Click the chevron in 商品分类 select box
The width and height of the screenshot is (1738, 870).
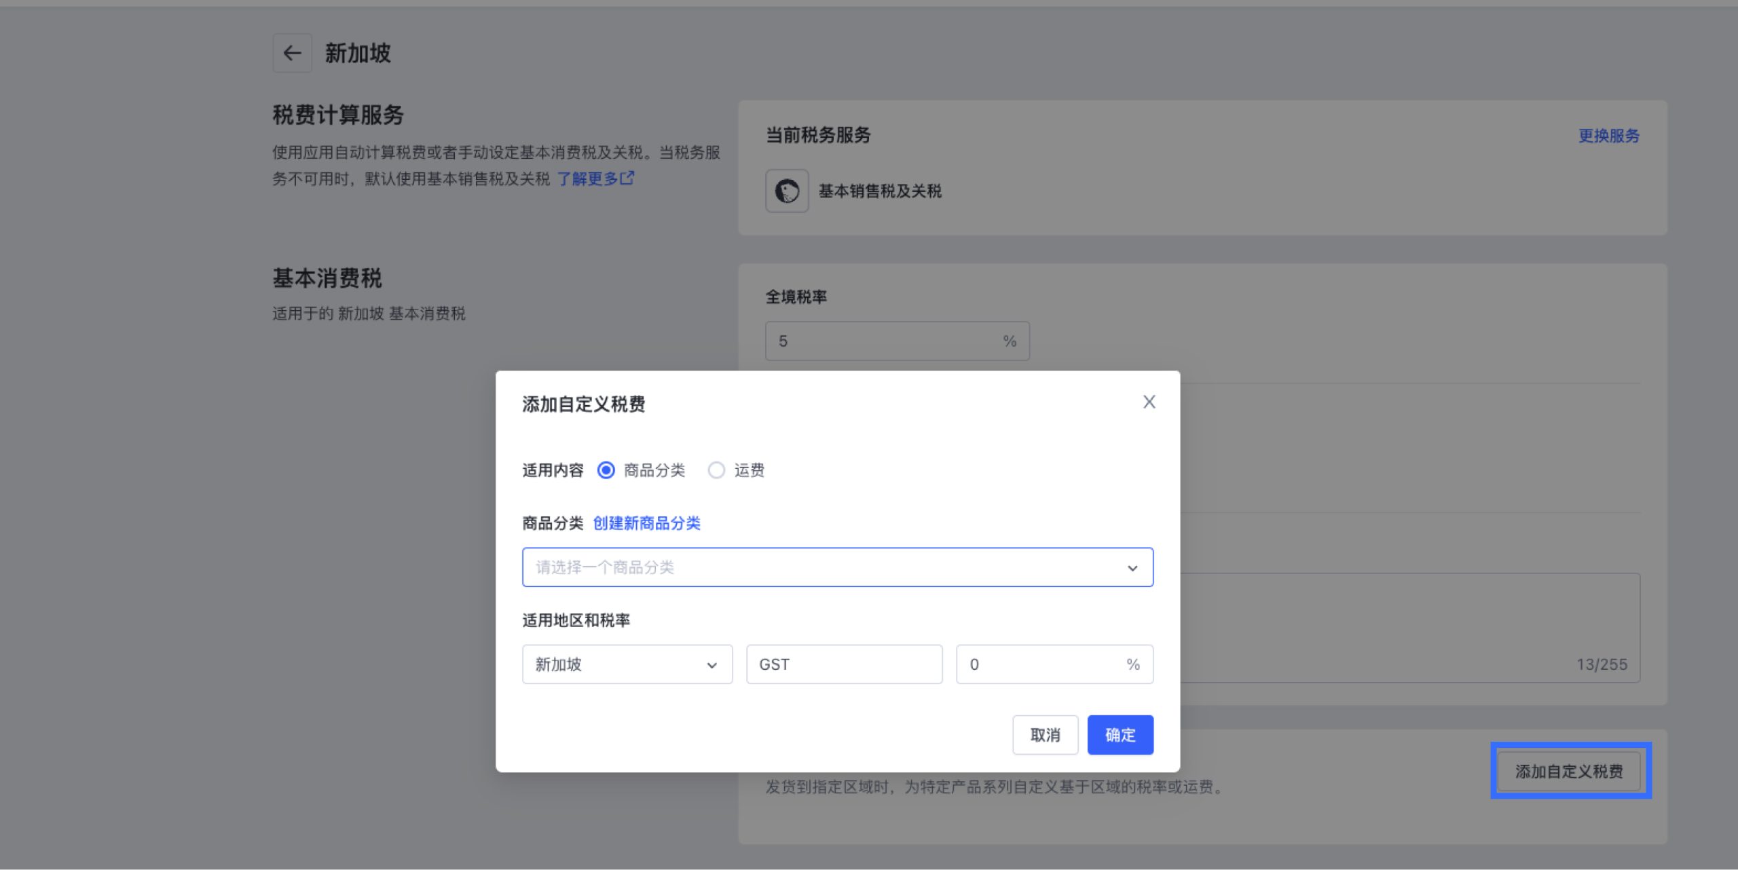1132,568
